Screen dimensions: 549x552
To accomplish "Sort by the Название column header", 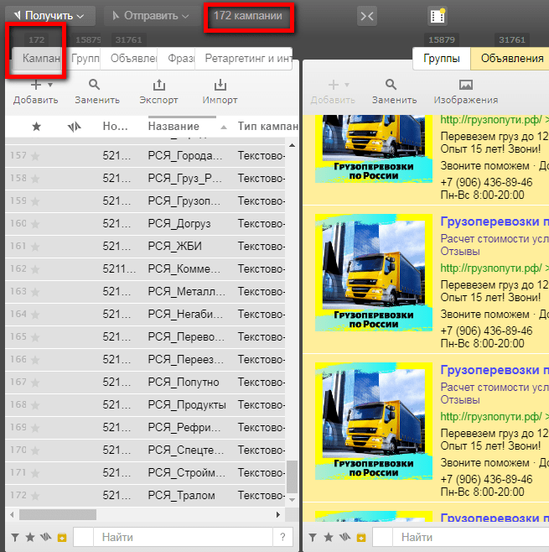I will [174, 127].
